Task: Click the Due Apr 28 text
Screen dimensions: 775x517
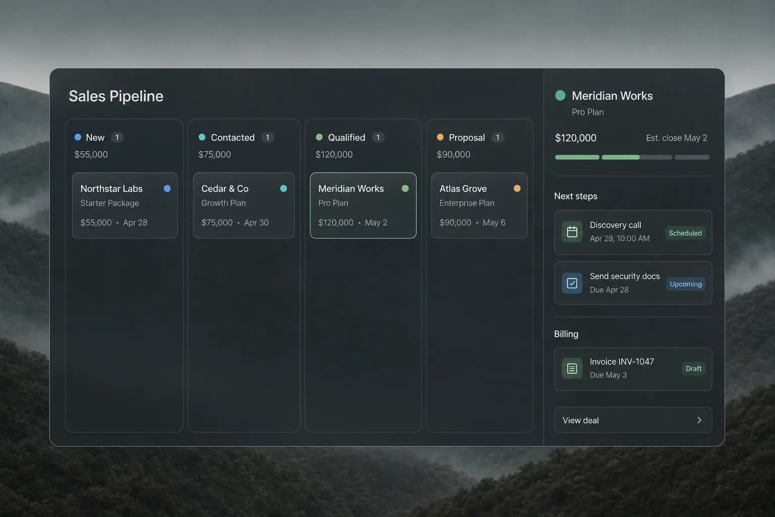Action: tap(609, 290)
